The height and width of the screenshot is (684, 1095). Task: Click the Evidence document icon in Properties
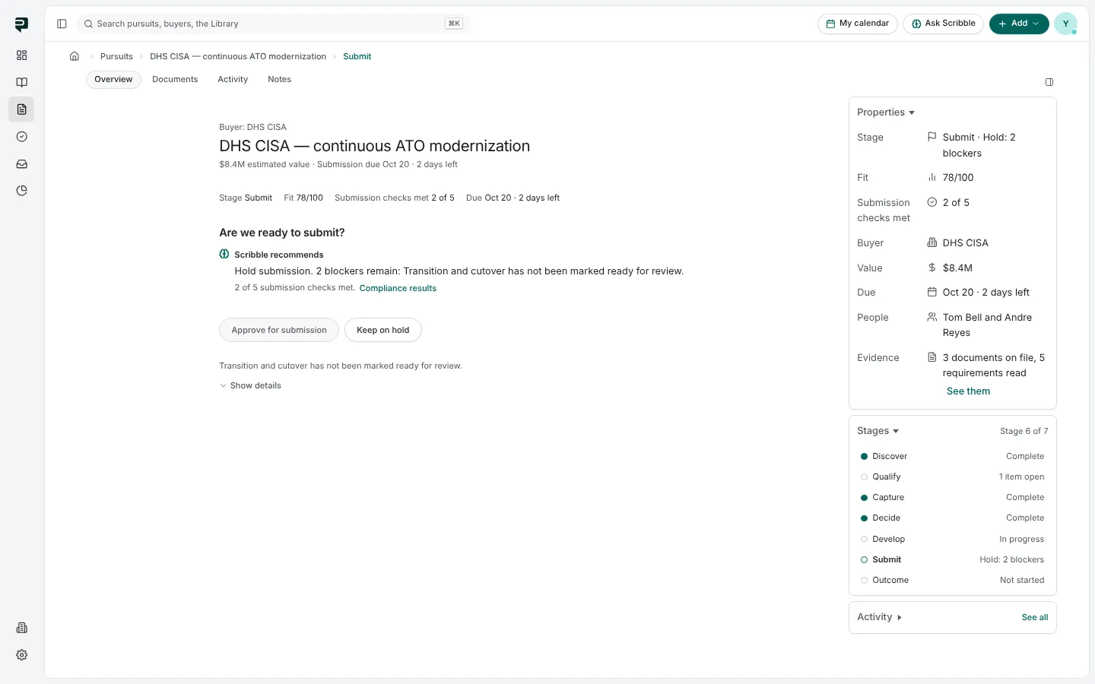point(932,357)
